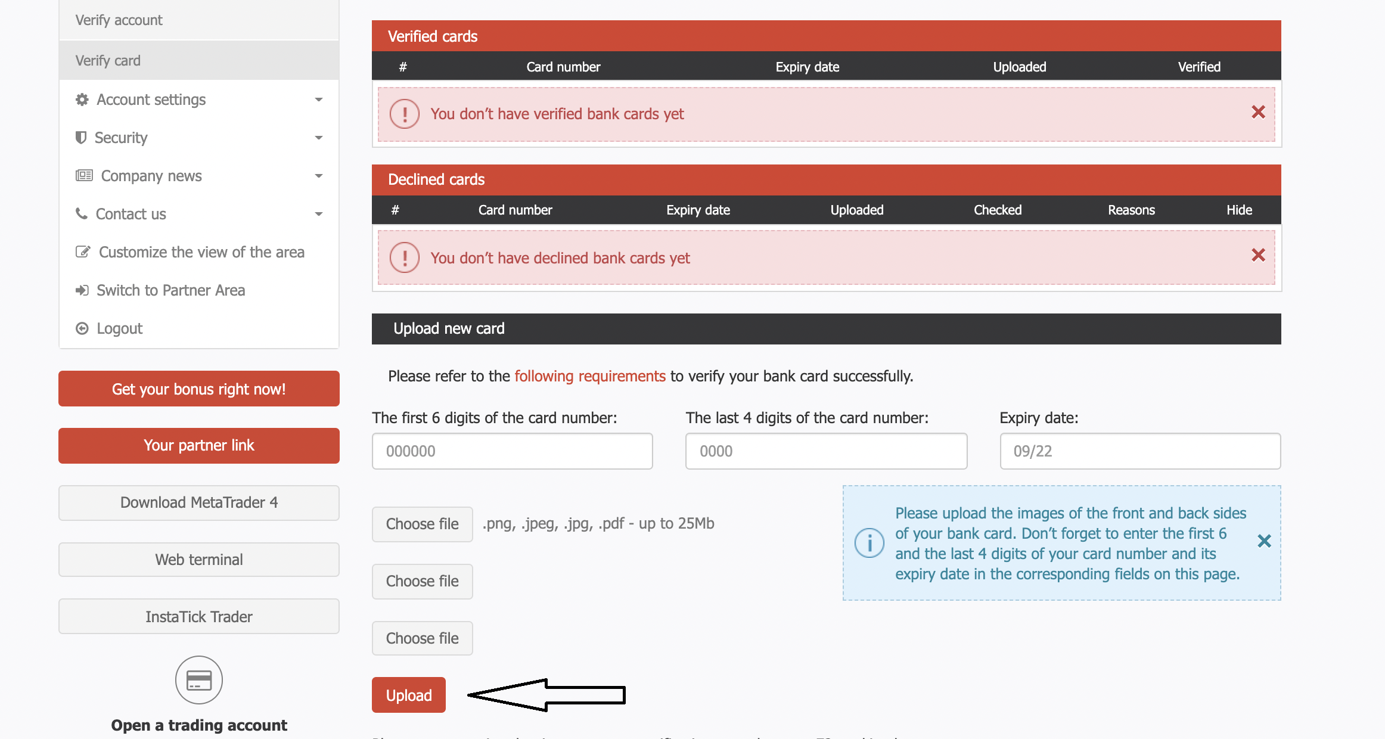Click the newspaper icon beside Company news
The width and height of the screenshot is (1385, 739).
84,176
